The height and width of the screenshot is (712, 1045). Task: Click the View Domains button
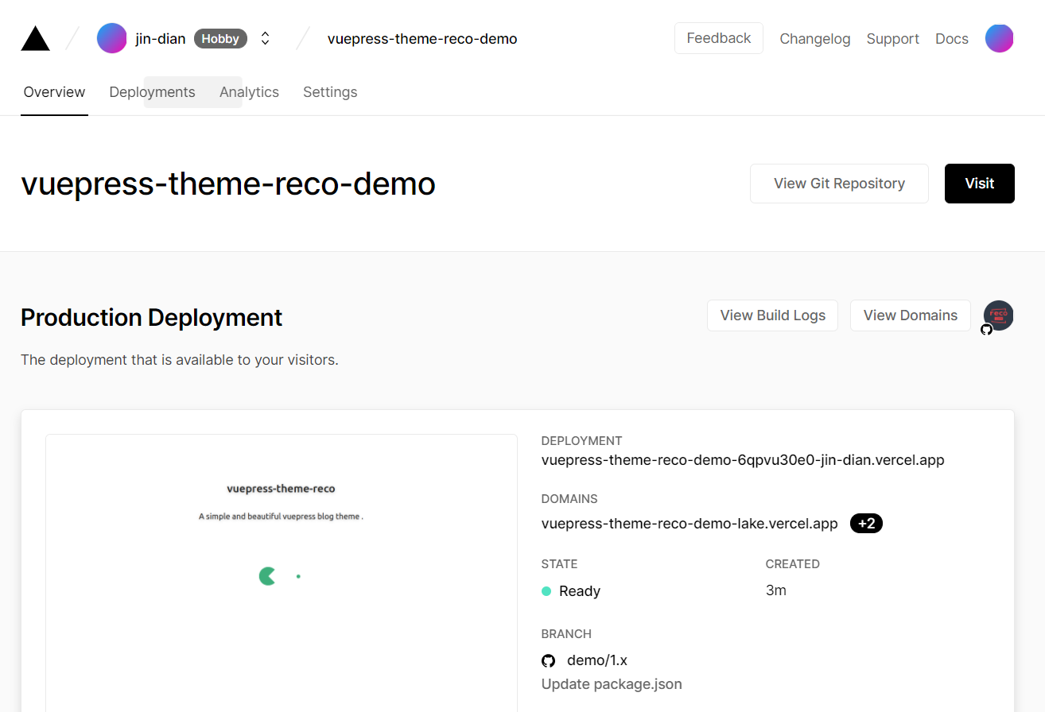910,315
